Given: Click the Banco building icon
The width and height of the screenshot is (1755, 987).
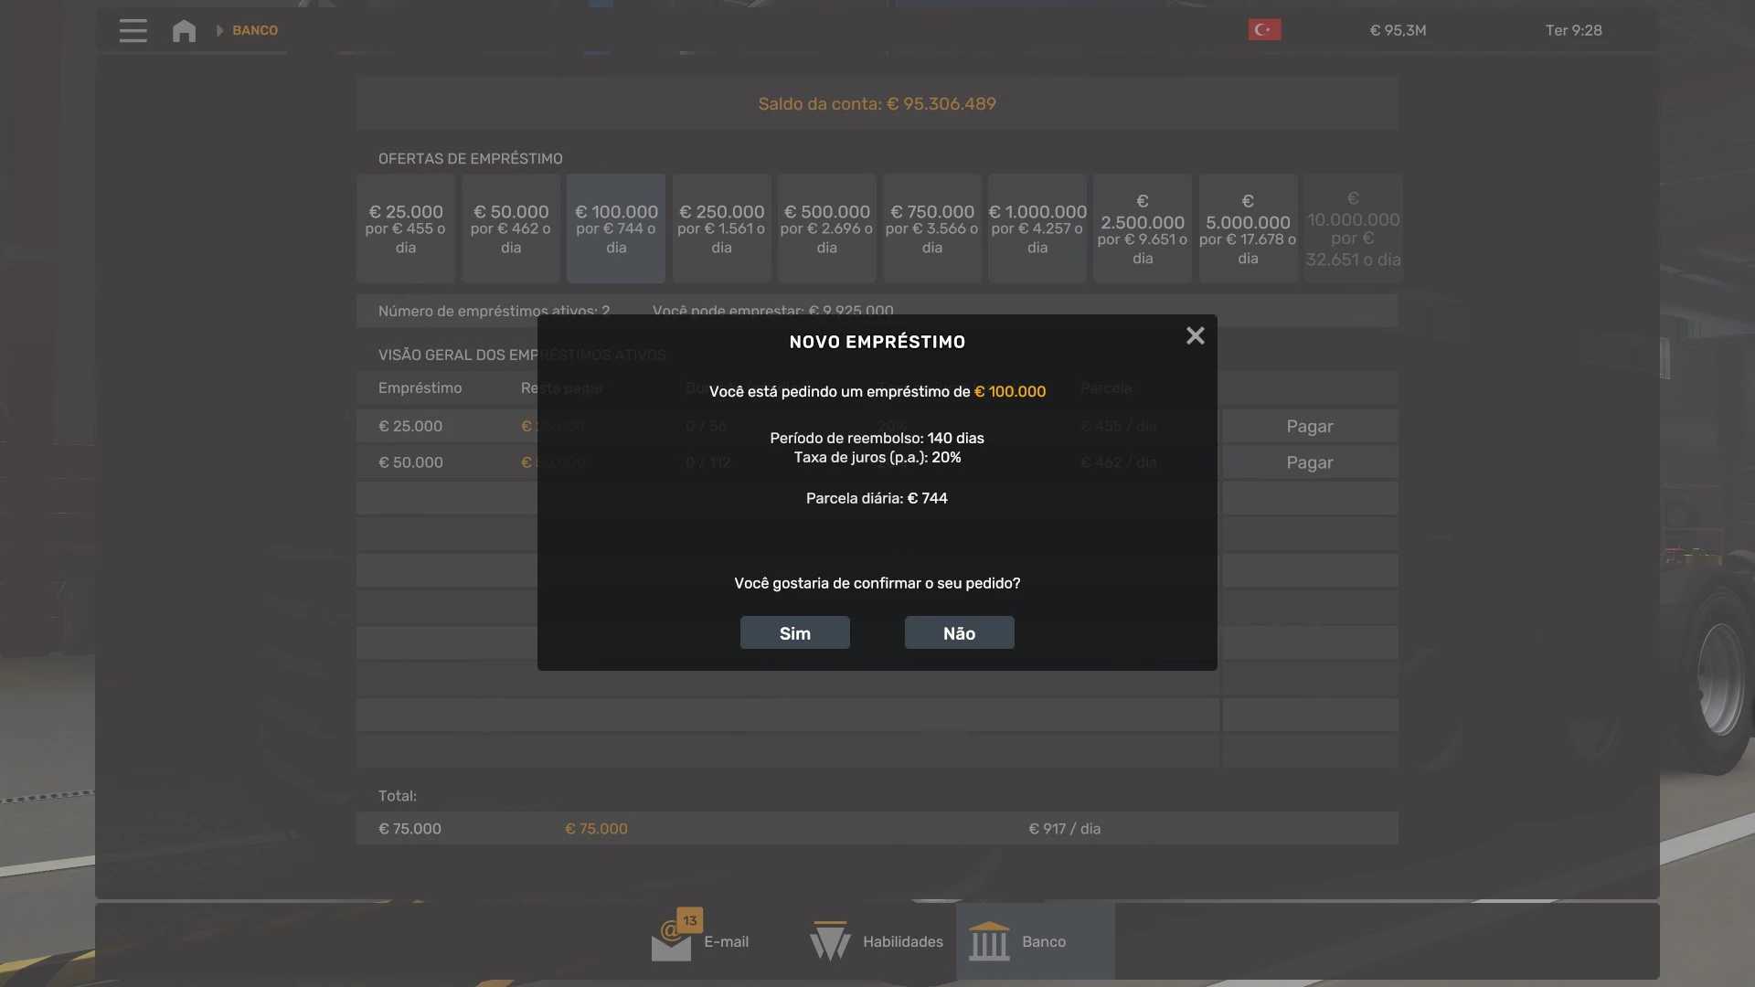Looking at the screenshot, I should 989,941.
